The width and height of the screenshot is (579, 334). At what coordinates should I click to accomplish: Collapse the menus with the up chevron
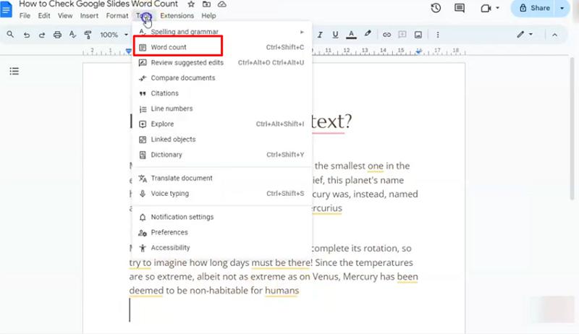[x=554, y=35]
